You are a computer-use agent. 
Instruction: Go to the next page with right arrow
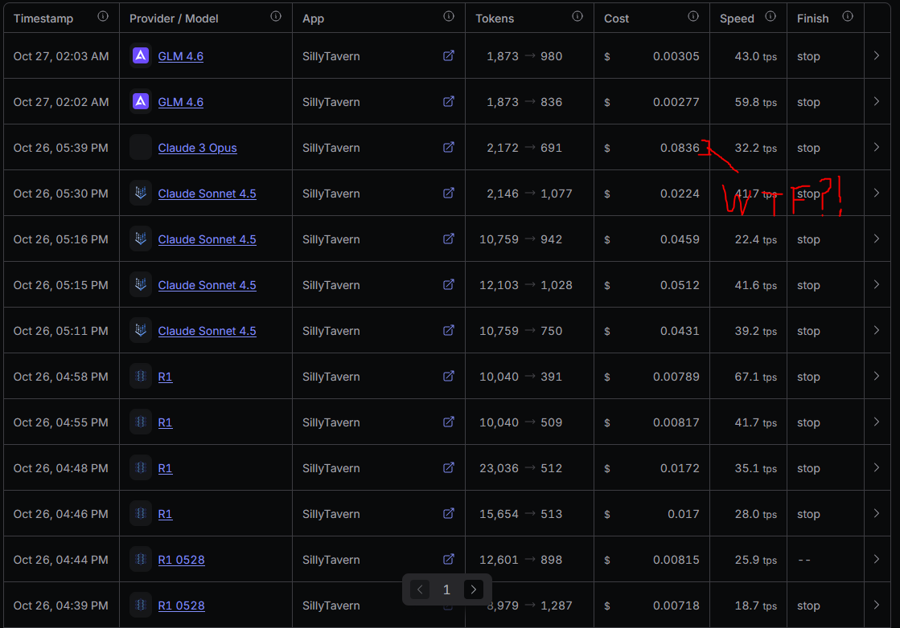pyautogui.click(x=474, y=589)
